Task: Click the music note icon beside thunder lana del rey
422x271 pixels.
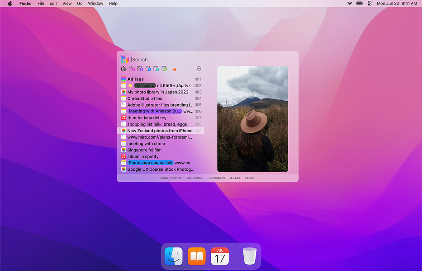Action: pos(123,117)
